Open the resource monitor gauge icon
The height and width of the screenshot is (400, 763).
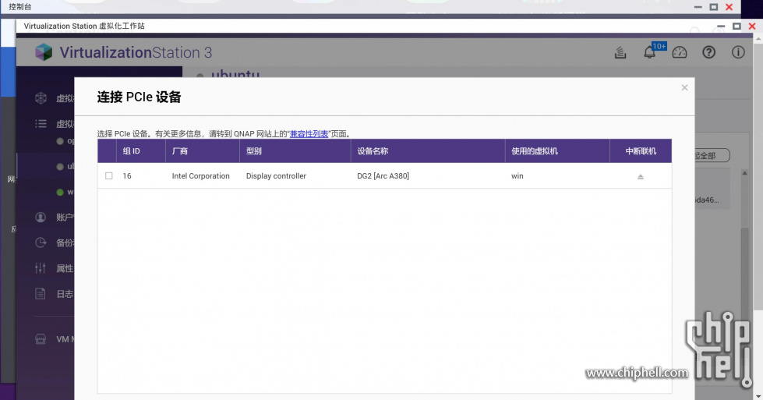click(x=680, y=52)
